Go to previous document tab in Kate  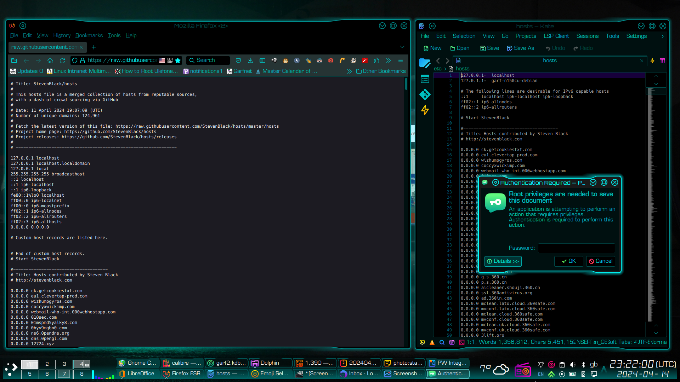tap(438, 61)
